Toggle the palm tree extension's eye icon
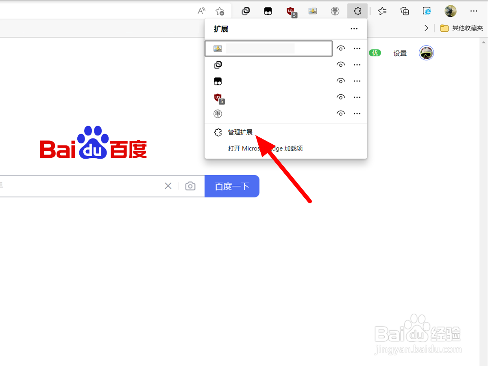 341,113
